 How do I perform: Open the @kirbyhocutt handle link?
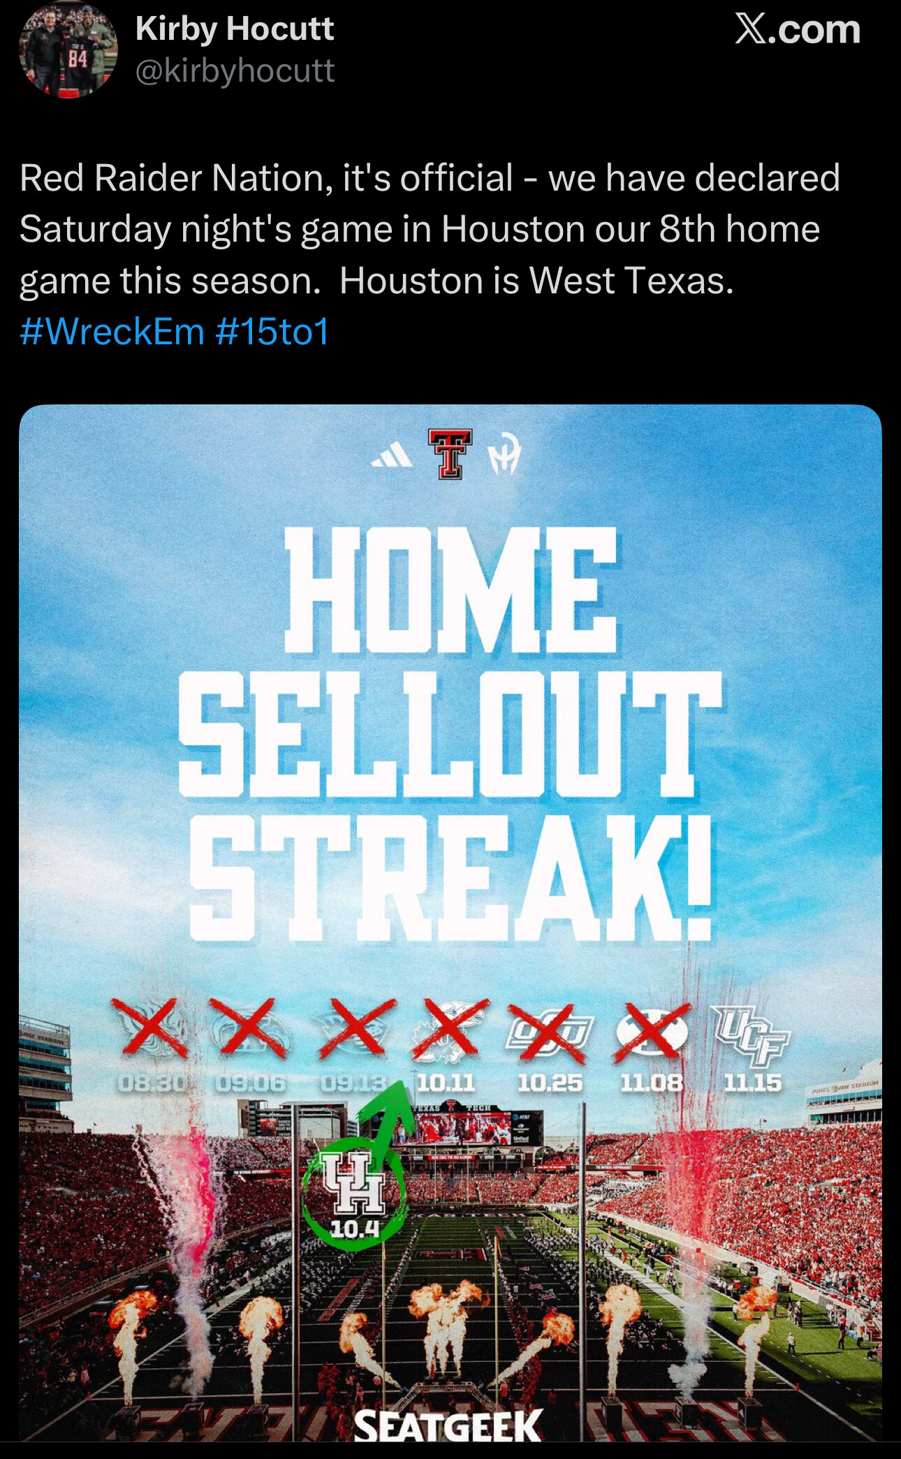(x=235, y=71)
